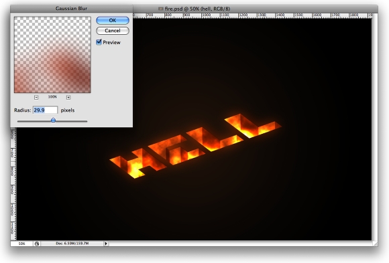Click the status bar icon beside zoom field

tap(37, 244)
